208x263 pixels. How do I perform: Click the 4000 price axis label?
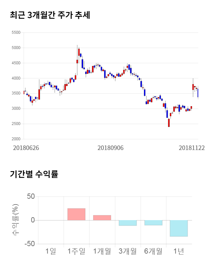point(16,78)
